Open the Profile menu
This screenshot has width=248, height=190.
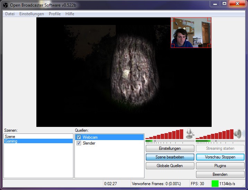click(55, 14)
